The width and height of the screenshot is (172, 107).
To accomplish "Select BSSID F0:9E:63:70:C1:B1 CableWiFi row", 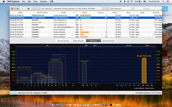I will pyautogui.click(x=86, y=20).
